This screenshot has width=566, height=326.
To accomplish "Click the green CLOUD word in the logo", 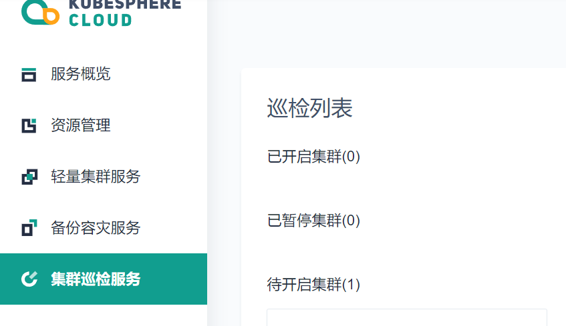I will 100,20.
